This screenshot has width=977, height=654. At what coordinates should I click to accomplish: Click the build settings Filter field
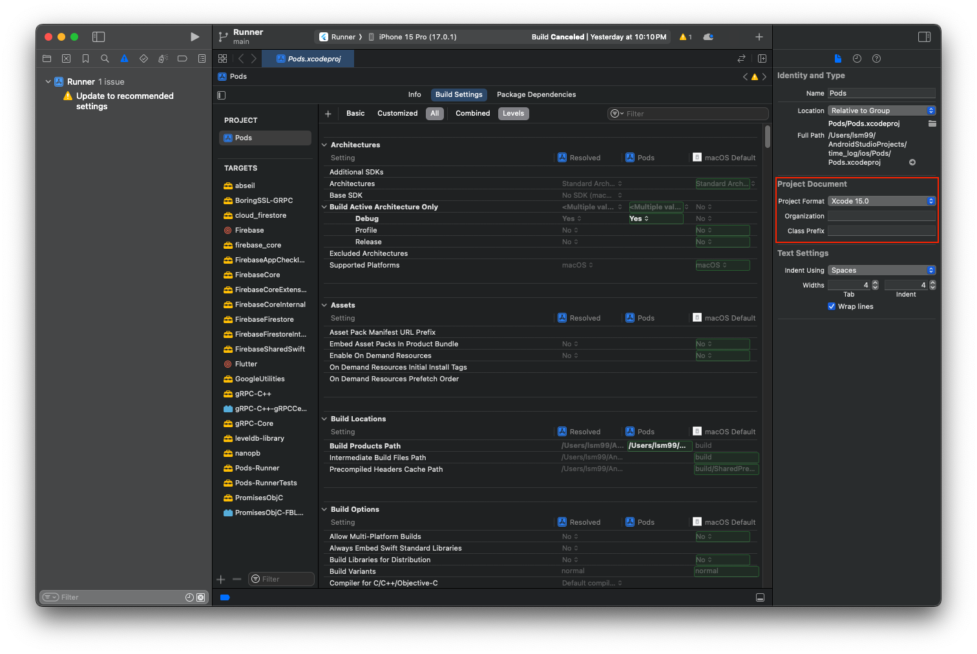[688, 114]
